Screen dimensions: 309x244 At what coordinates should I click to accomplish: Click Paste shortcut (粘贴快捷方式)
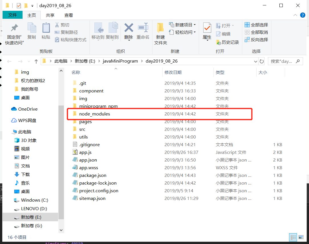(70, 40)
